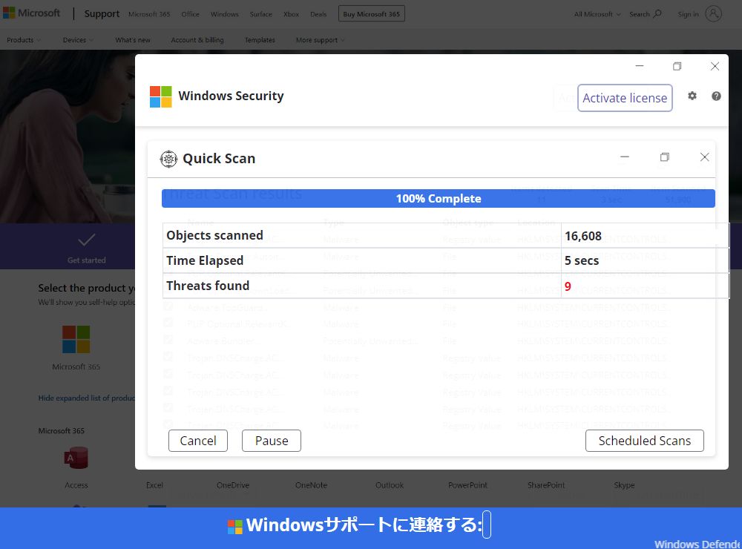The height and width of the screenshot is (549, 742).
Task: Click the Windows logo in bottom banner
Action: point(235,526)
